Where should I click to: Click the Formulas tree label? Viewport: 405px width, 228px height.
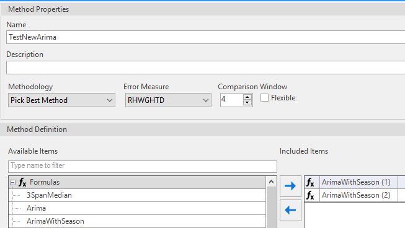[45, 182]
